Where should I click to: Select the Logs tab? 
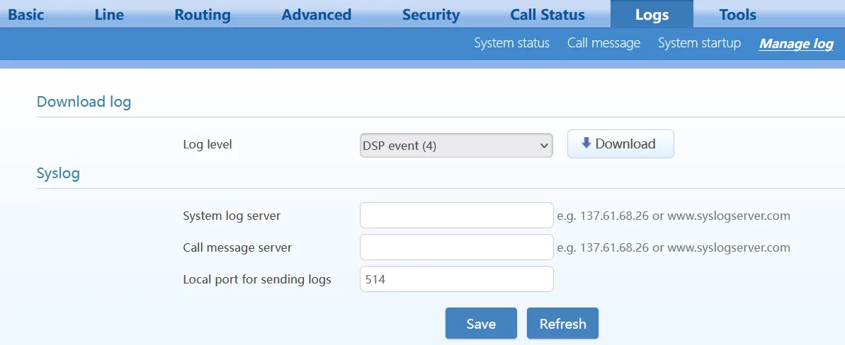pos(652,15)
